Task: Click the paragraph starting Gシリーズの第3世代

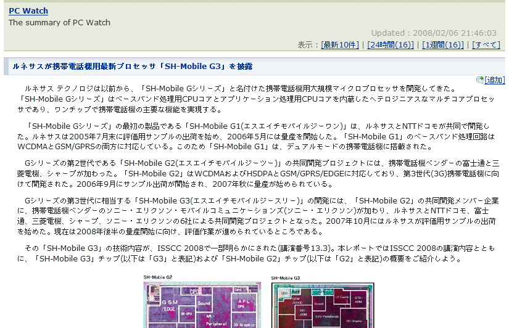Action: tap(258, 216)
